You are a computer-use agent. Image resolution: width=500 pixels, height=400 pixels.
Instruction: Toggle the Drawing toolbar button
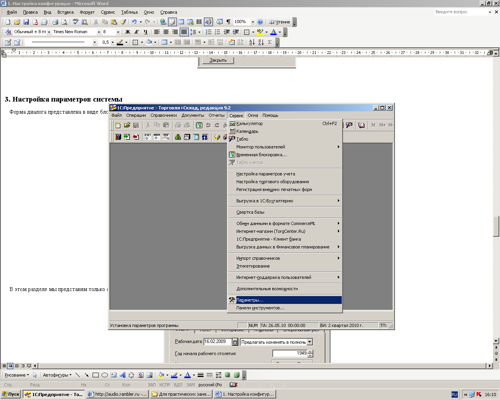pyautogui.click(x=208, y=22)
